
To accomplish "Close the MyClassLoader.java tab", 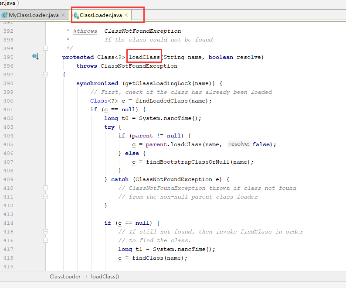I will point(63,15).
